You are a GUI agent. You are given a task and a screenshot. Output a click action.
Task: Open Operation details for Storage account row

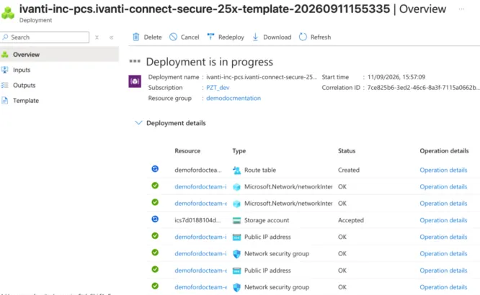[x=443, y=220]
